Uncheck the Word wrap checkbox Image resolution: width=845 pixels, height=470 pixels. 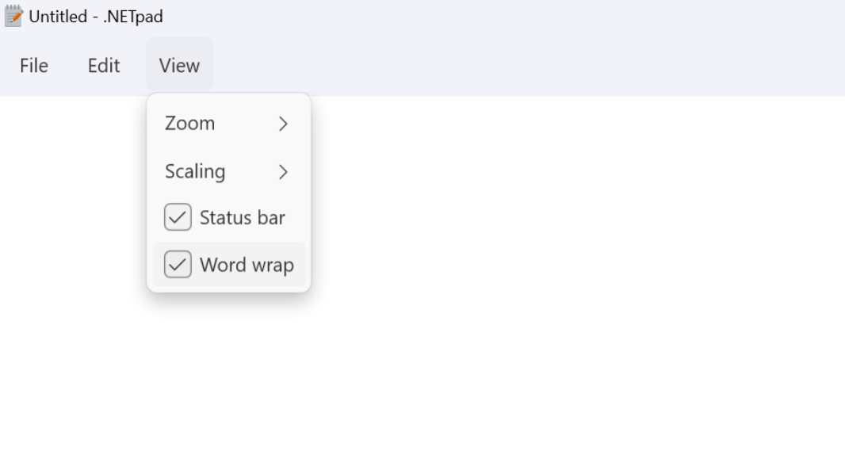(x=230, y=264)
